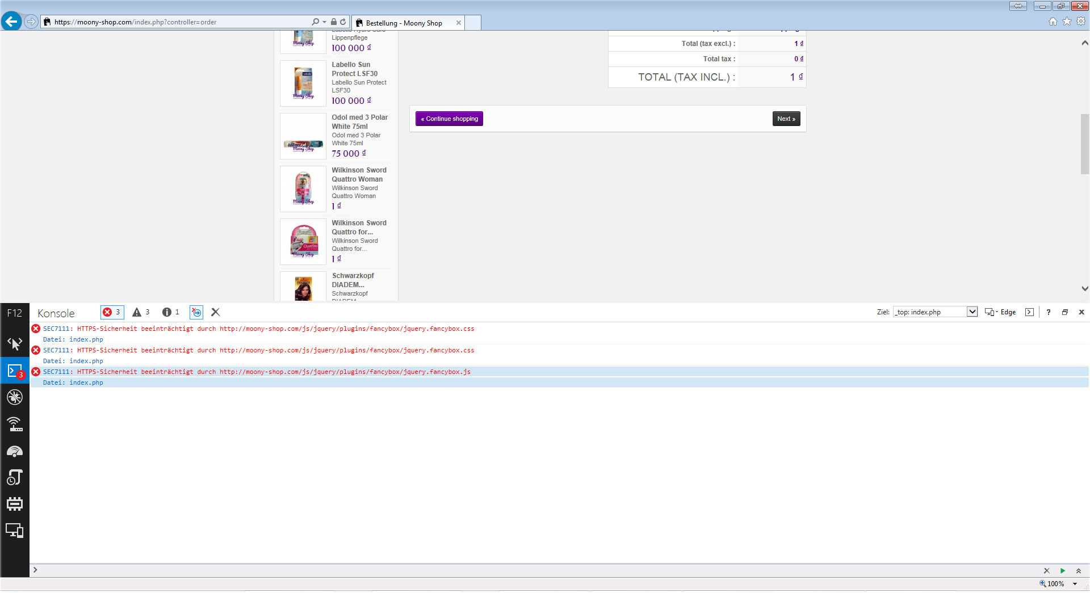Open the Wilkinson Sword Quattro for... link
The image size is (1090, 593).
359,228
